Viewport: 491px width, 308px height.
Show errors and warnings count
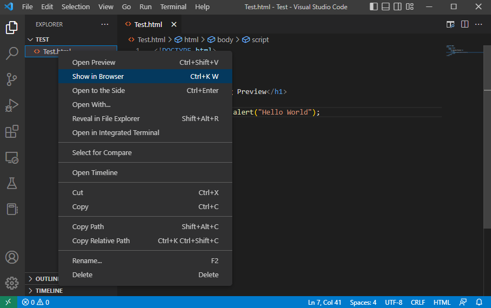coord(36,302)
